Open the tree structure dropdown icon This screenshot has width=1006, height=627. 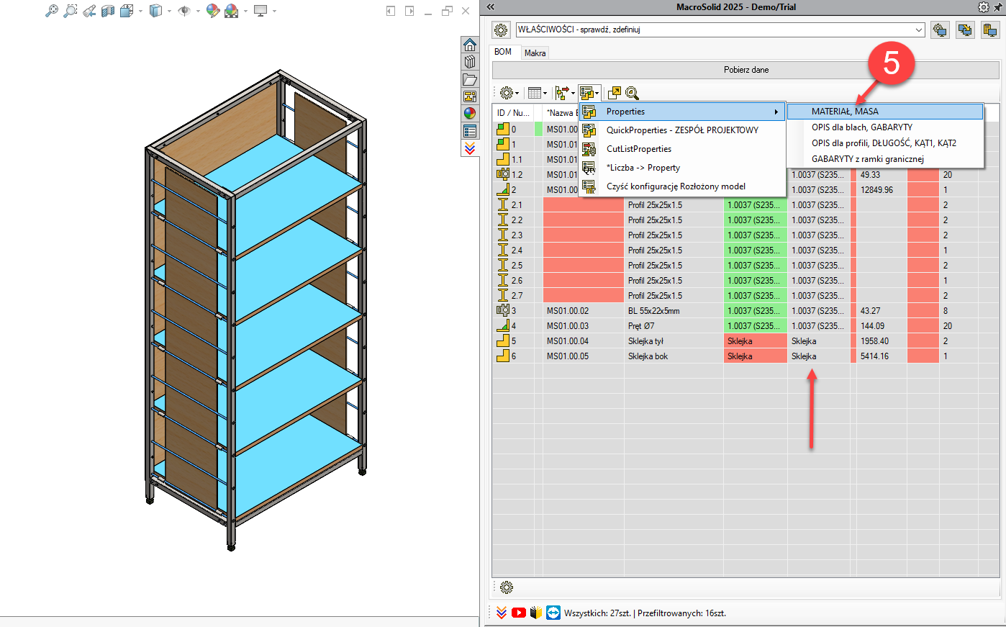(x=565, y=93)
